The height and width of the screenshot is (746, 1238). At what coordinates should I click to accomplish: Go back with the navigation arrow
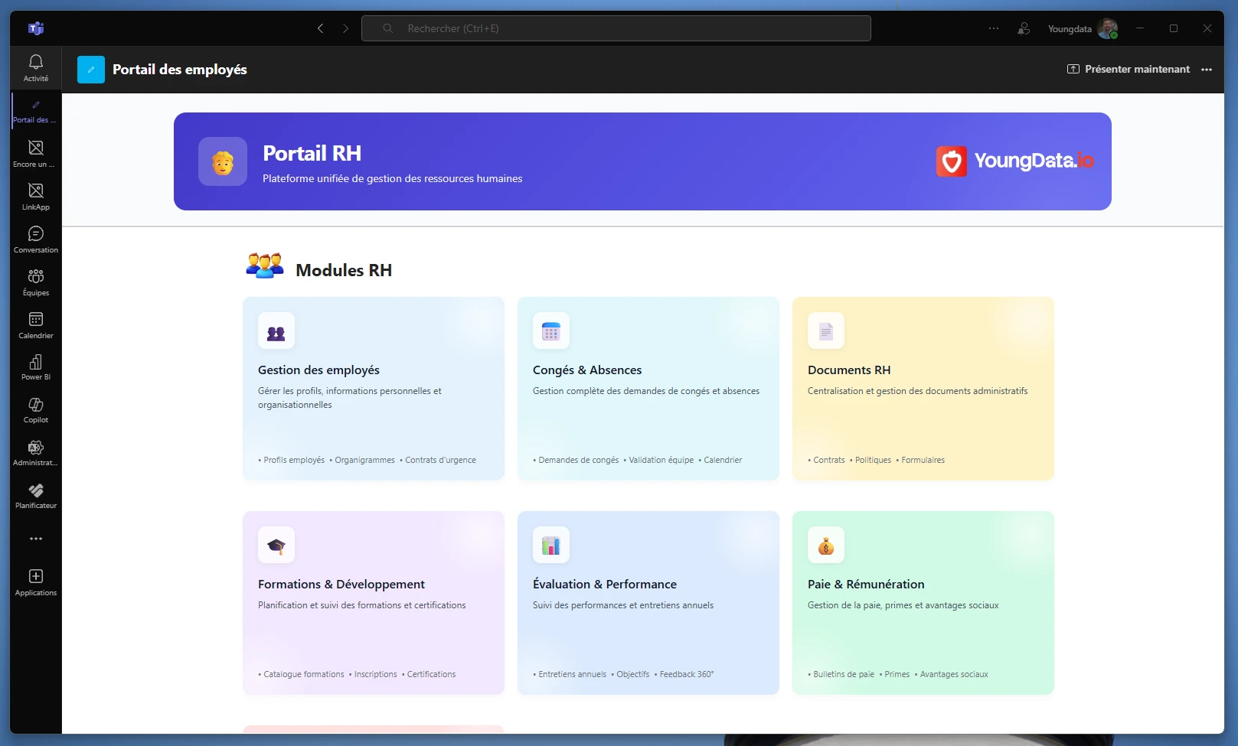(x=320, y=28)
